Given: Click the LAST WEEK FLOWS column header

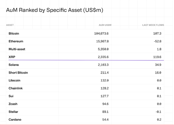Looking at the screenshot, I should (153, 25).
